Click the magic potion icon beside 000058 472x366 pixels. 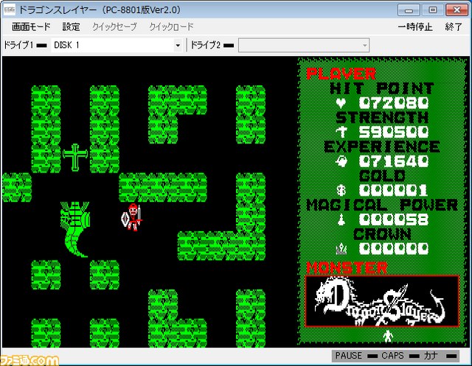pyautogui.click(x=341, y=219)
